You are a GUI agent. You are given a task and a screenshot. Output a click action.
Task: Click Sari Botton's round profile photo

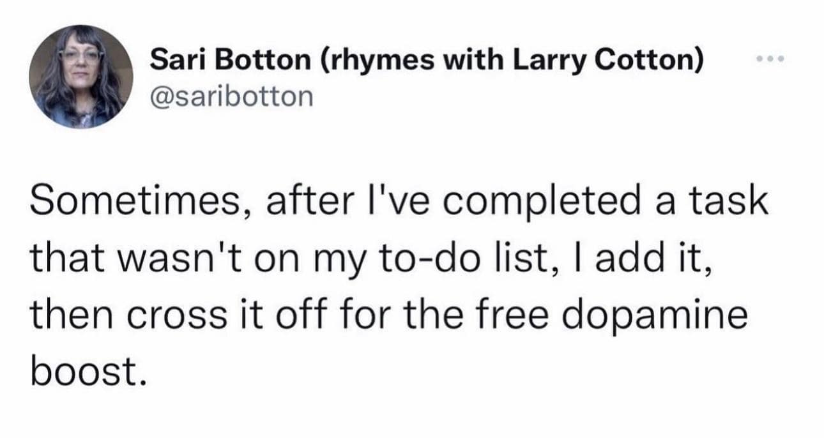(80, 76)
